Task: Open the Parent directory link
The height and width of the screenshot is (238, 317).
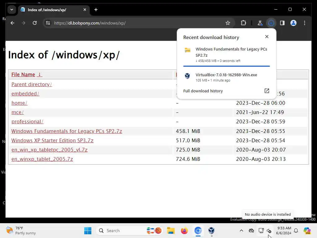Action: 32,84
